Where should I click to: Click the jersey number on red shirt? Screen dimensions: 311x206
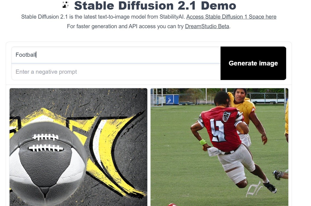[x=218, y=130]
